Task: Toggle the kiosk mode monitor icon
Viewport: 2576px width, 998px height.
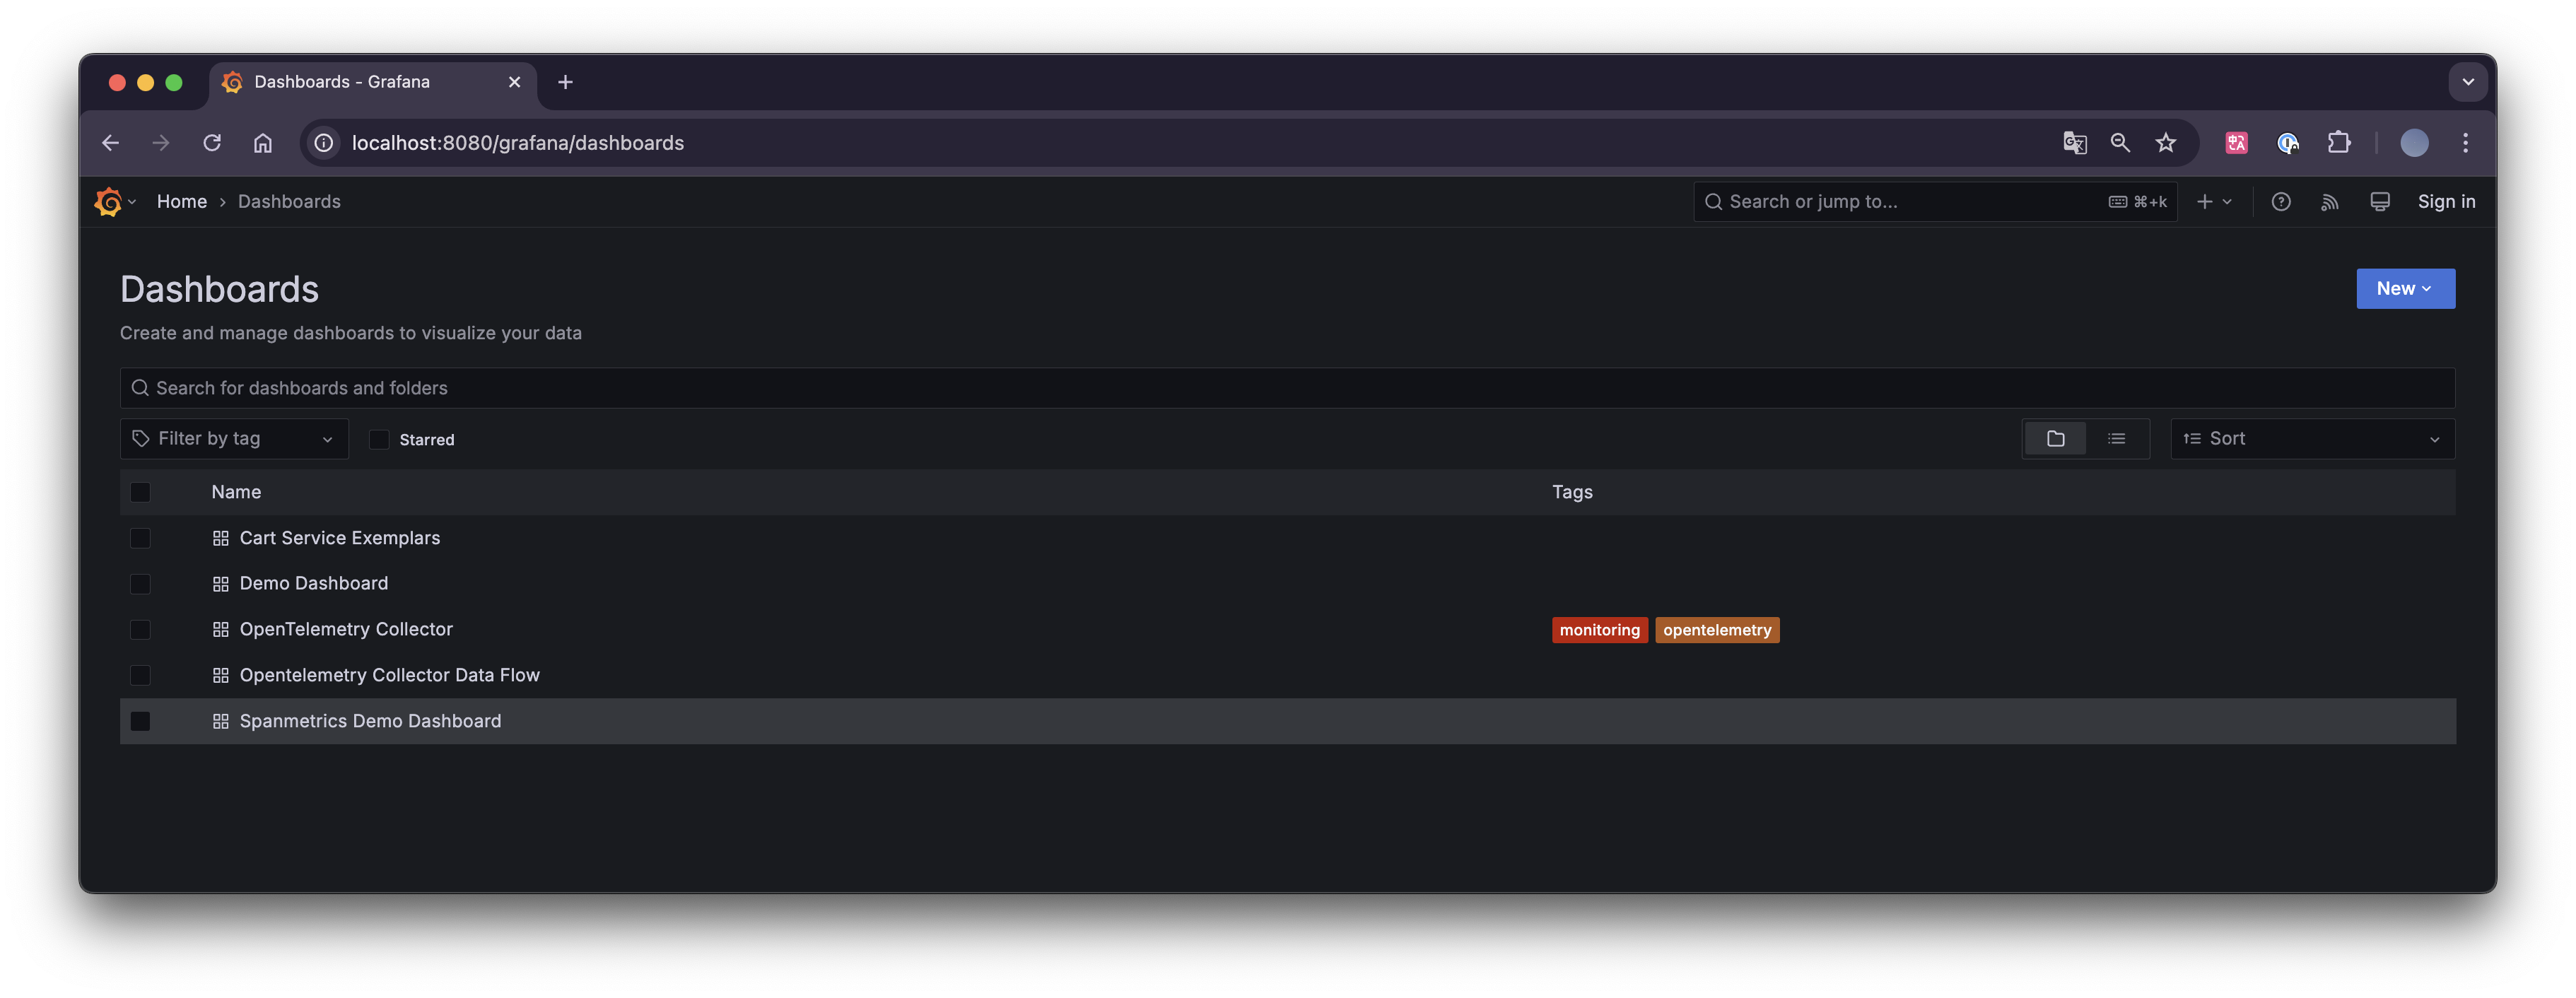Action: coord(2379,202)
